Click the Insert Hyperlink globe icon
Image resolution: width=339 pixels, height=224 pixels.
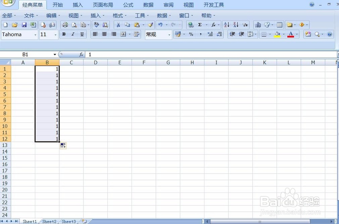[x=191, y=25]
